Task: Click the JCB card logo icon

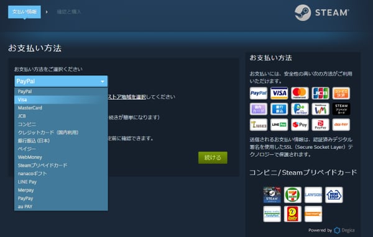Action: (x=320, y=93)
